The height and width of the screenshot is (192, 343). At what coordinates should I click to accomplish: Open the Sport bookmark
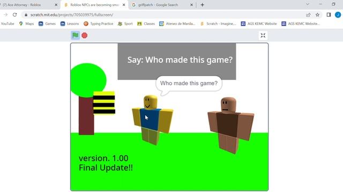point(125,23)
